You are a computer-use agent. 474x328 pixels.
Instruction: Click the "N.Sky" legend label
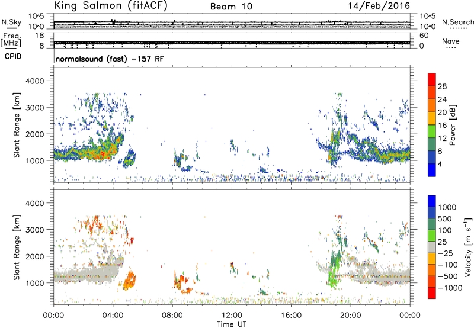tap(11, 22)
